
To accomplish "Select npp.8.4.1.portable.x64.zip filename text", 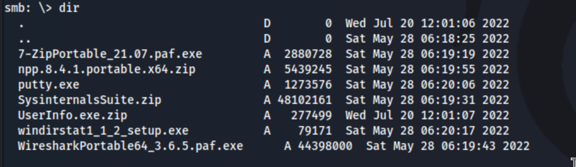I will point(107,69).
